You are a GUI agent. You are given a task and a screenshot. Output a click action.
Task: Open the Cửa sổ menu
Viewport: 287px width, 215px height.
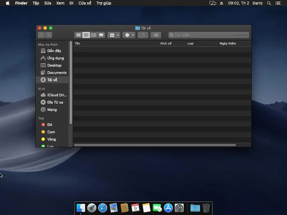85,3
